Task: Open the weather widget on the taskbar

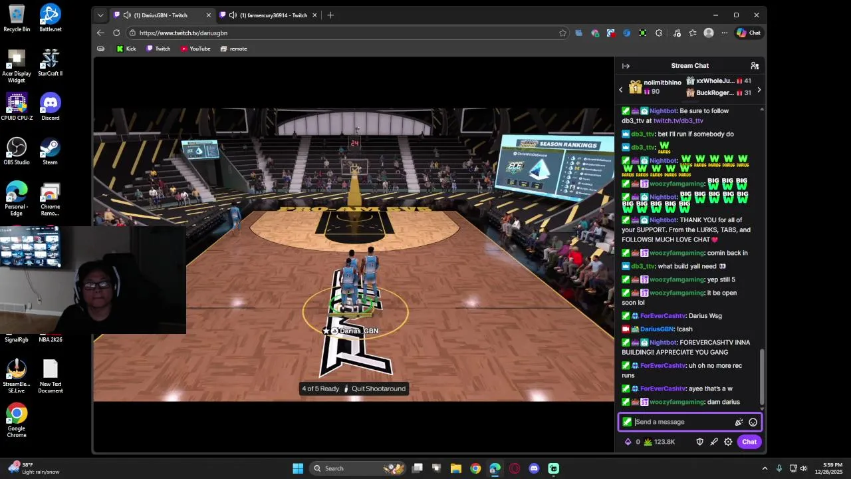Action: (x=35, y=468)
